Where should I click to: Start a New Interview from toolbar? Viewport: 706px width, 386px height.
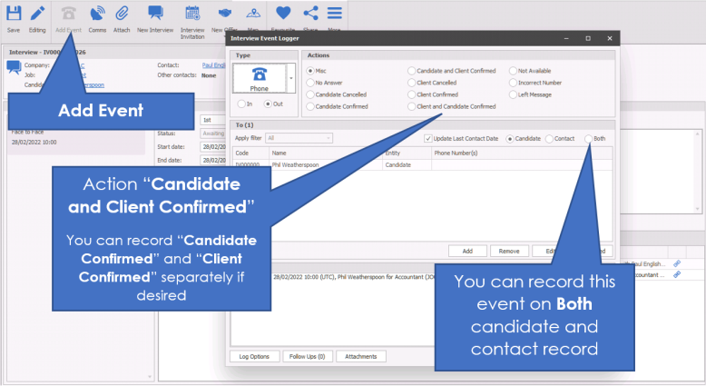click(x=155, y=16)
